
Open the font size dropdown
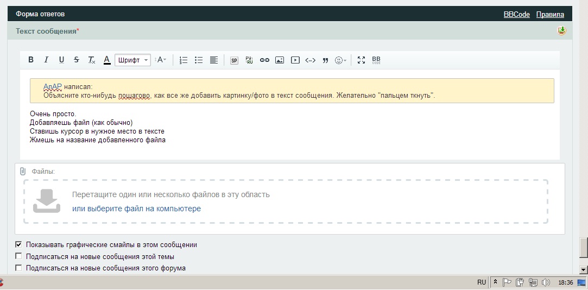pyautogui.click(x=161, y=60)
